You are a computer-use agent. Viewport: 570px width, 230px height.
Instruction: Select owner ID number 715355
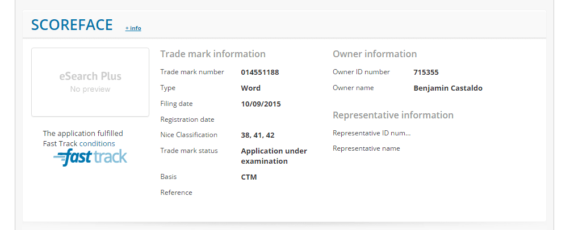tap(426, 72)
